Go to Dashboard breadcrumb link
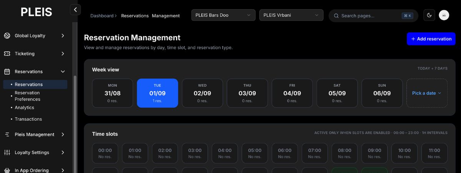 (101, 16)
